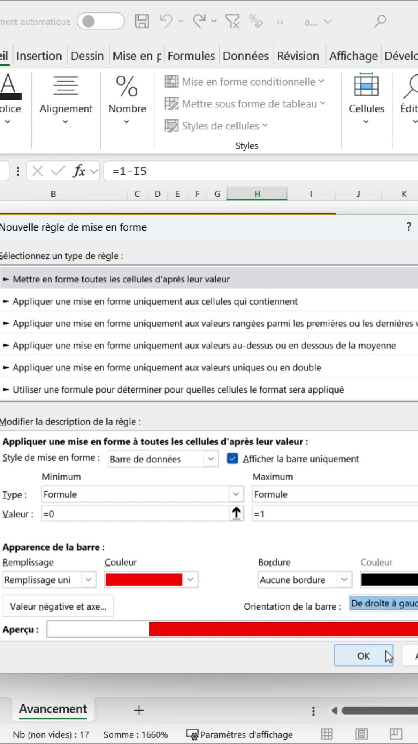Show more quick access commands chevrons

(280, 22)
